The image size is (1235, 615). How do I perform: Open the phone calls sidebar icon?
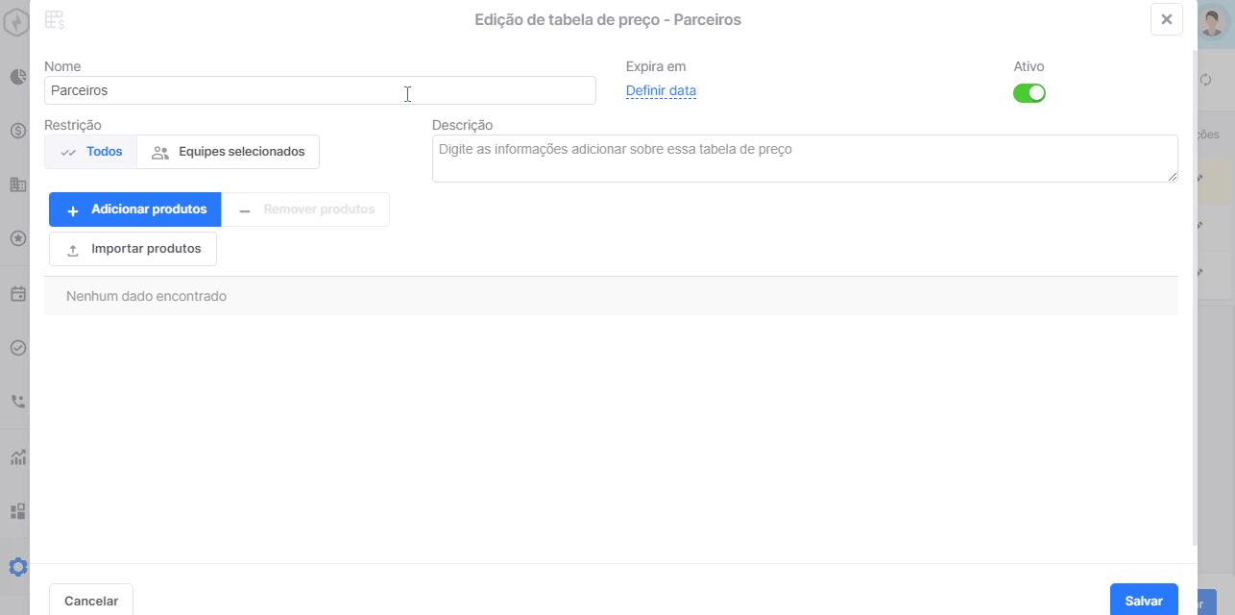[x=17, y=402]
